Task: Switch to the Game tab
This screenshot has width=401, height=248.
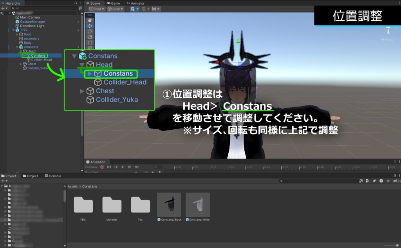Action: point(113,3)
